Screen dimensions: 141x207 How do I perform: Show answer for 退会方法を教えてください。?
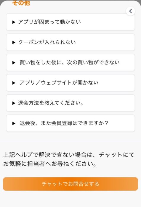click(70, 103)
